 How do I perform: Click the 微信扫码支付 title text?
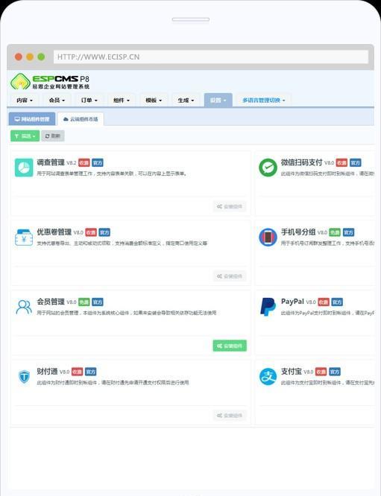pyautogui.click(x=301, y=162)
